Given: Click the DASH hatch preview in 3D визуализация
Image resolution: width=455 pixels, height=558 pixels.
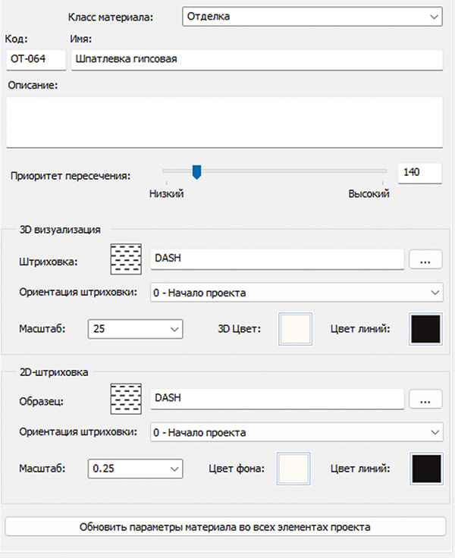Looking at the screenshot, I should point(127,259).
